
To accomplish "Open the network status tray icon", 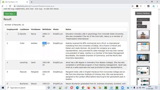I will coord(137,88).
